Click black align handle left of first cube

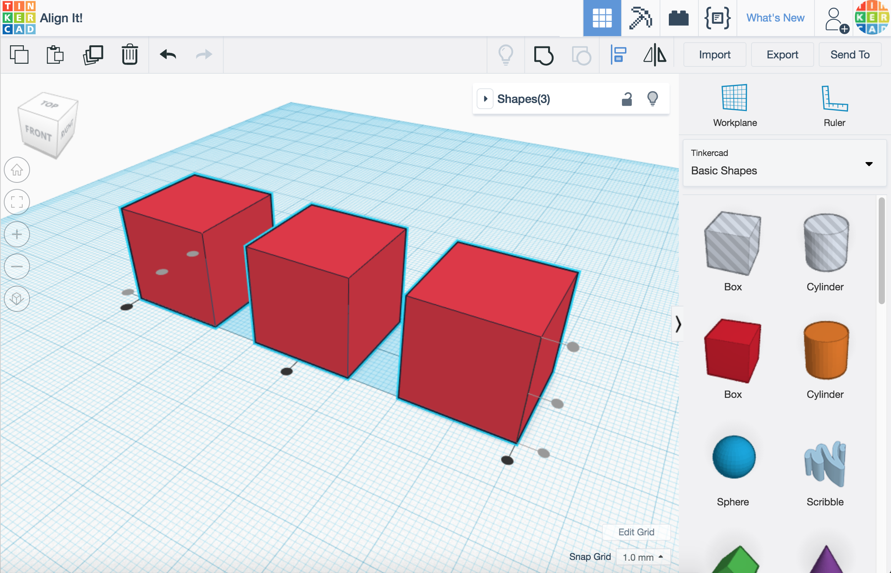pos(126,306)
